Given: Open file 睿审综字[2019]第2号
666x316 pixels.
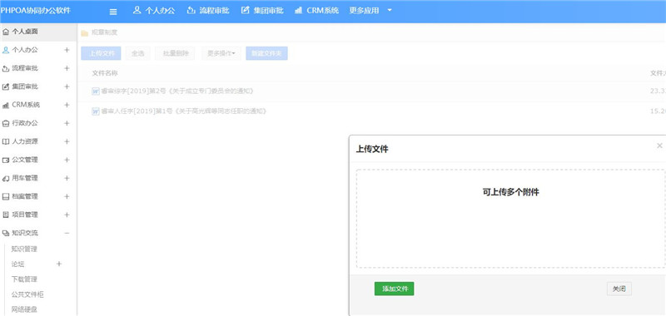Looking at the screenshot, I should point(177,91).
